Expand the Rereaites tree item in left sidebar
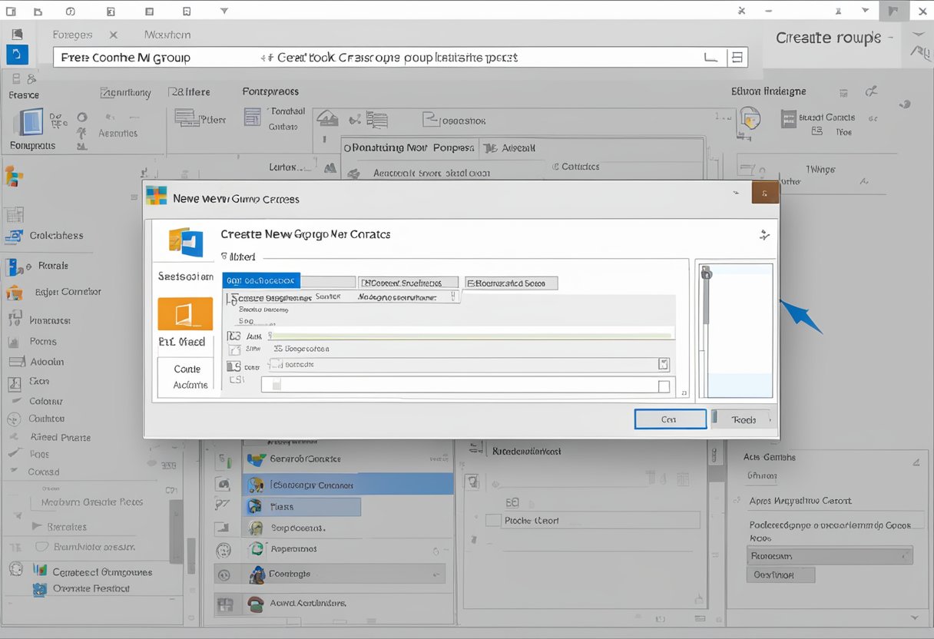Image resolution: width=934 pixels, height=639 pixels. [x=36, y=527]
